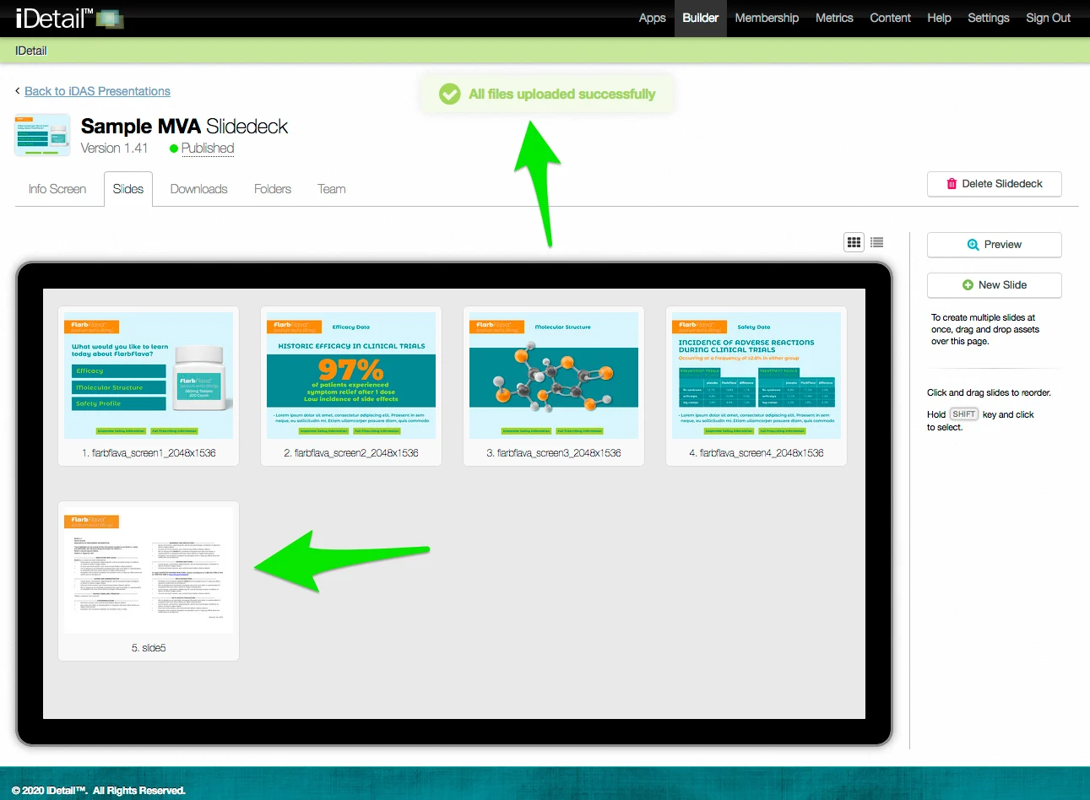1090x800 pixels.
Task: Click the '5. slide5' caption
Action: click(149, 648)
